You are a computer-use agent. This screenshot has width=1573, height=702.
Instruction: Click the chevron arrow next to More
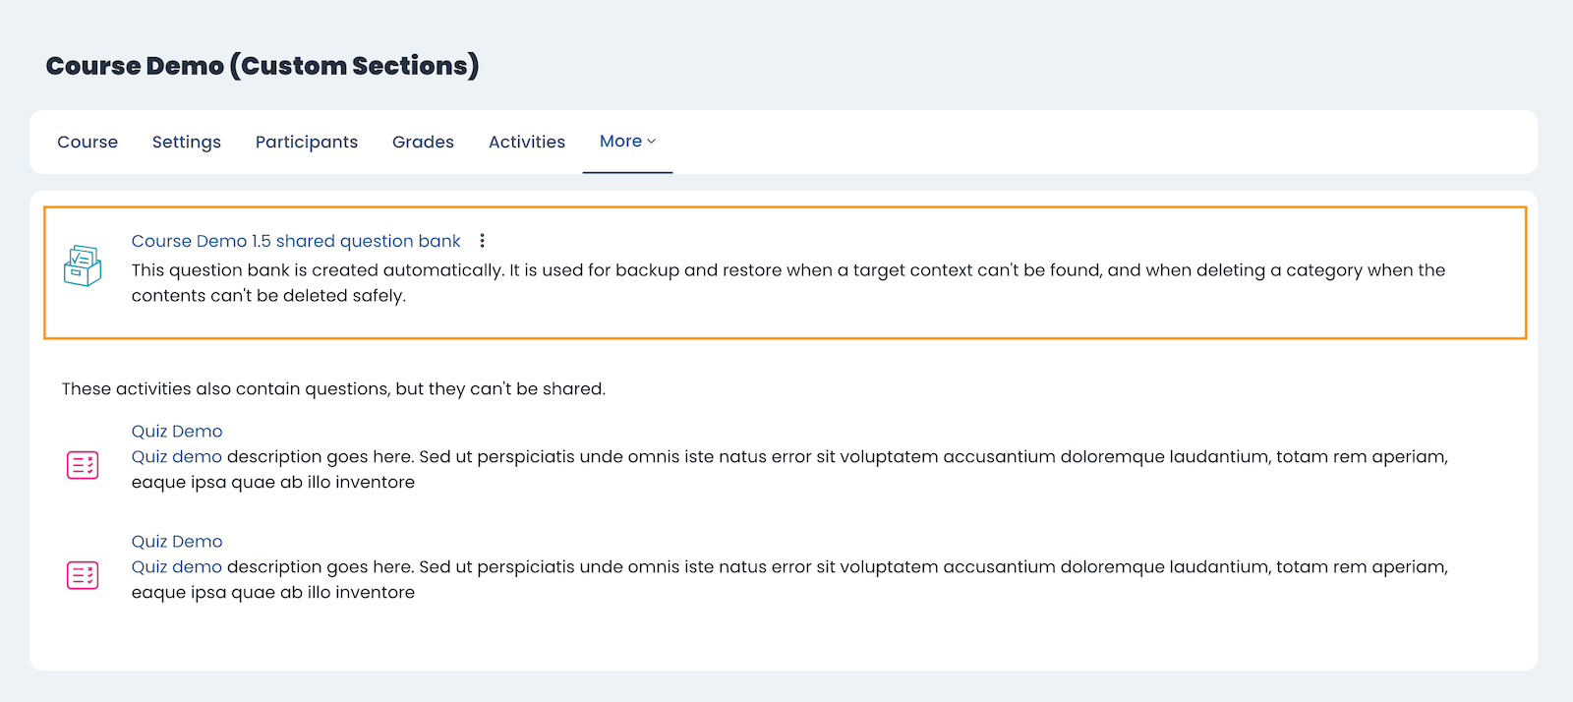(651, 142)
